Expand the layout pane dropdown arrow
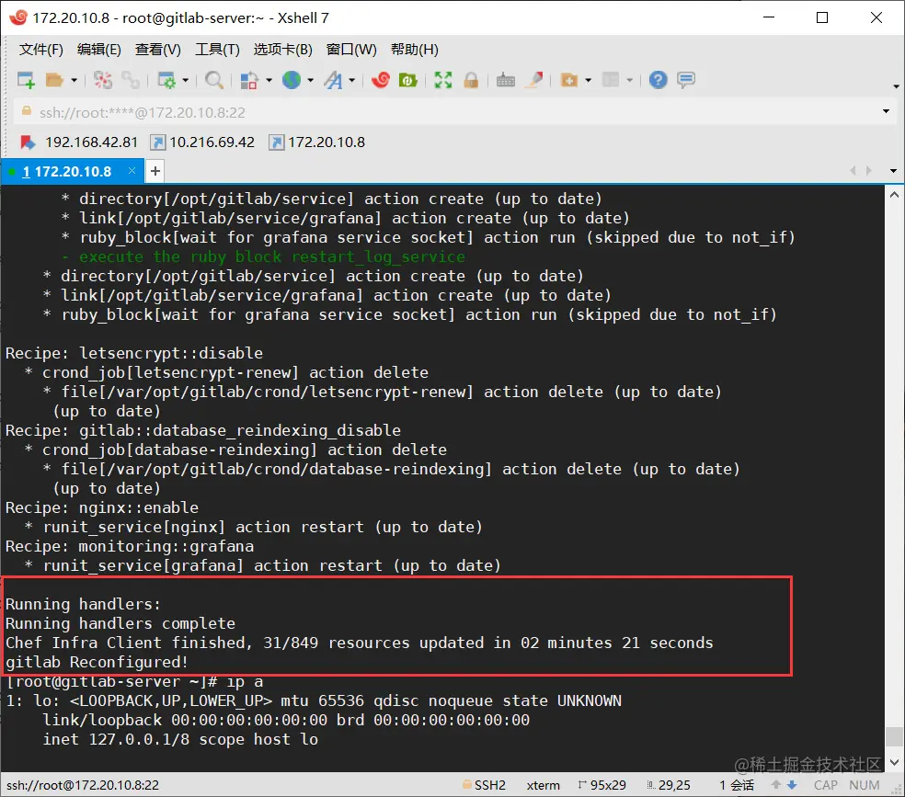This screenshot has width=905, height=797. (x=630, y=80)
